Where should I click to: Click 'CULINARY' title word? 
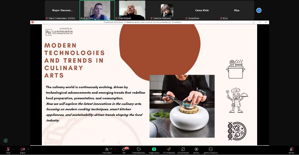64,68
